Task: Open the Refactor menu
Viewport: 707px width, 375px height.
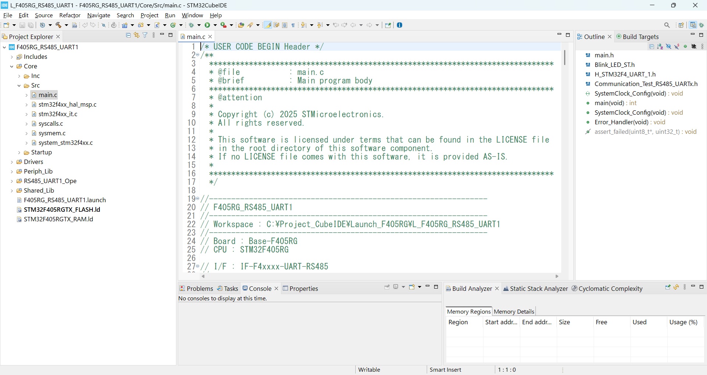Action: (70, 15)
